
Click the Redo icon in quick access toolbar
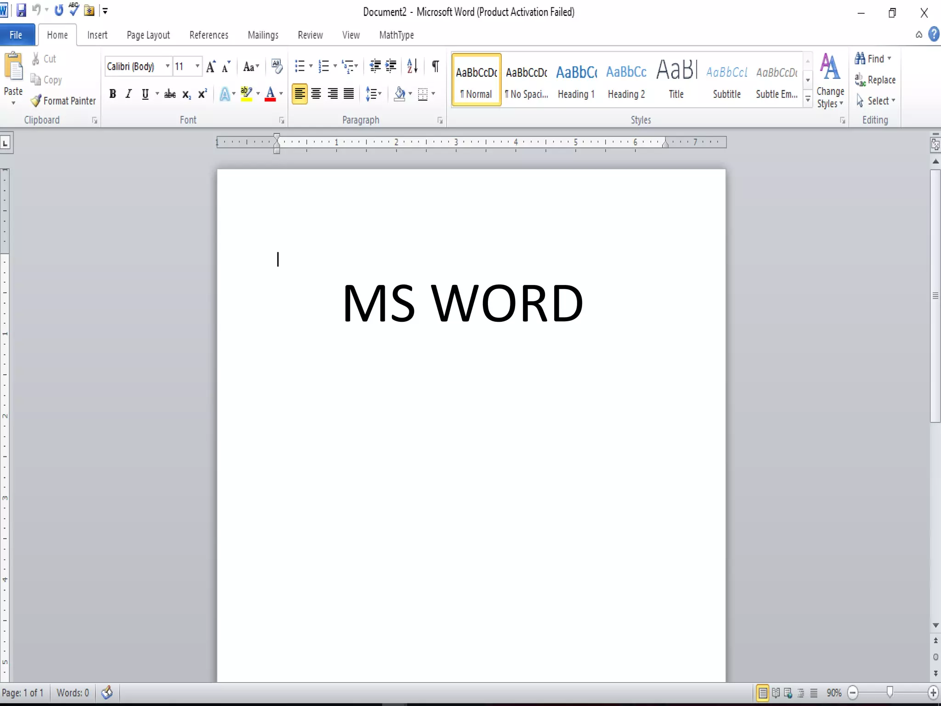pos(59,10)
